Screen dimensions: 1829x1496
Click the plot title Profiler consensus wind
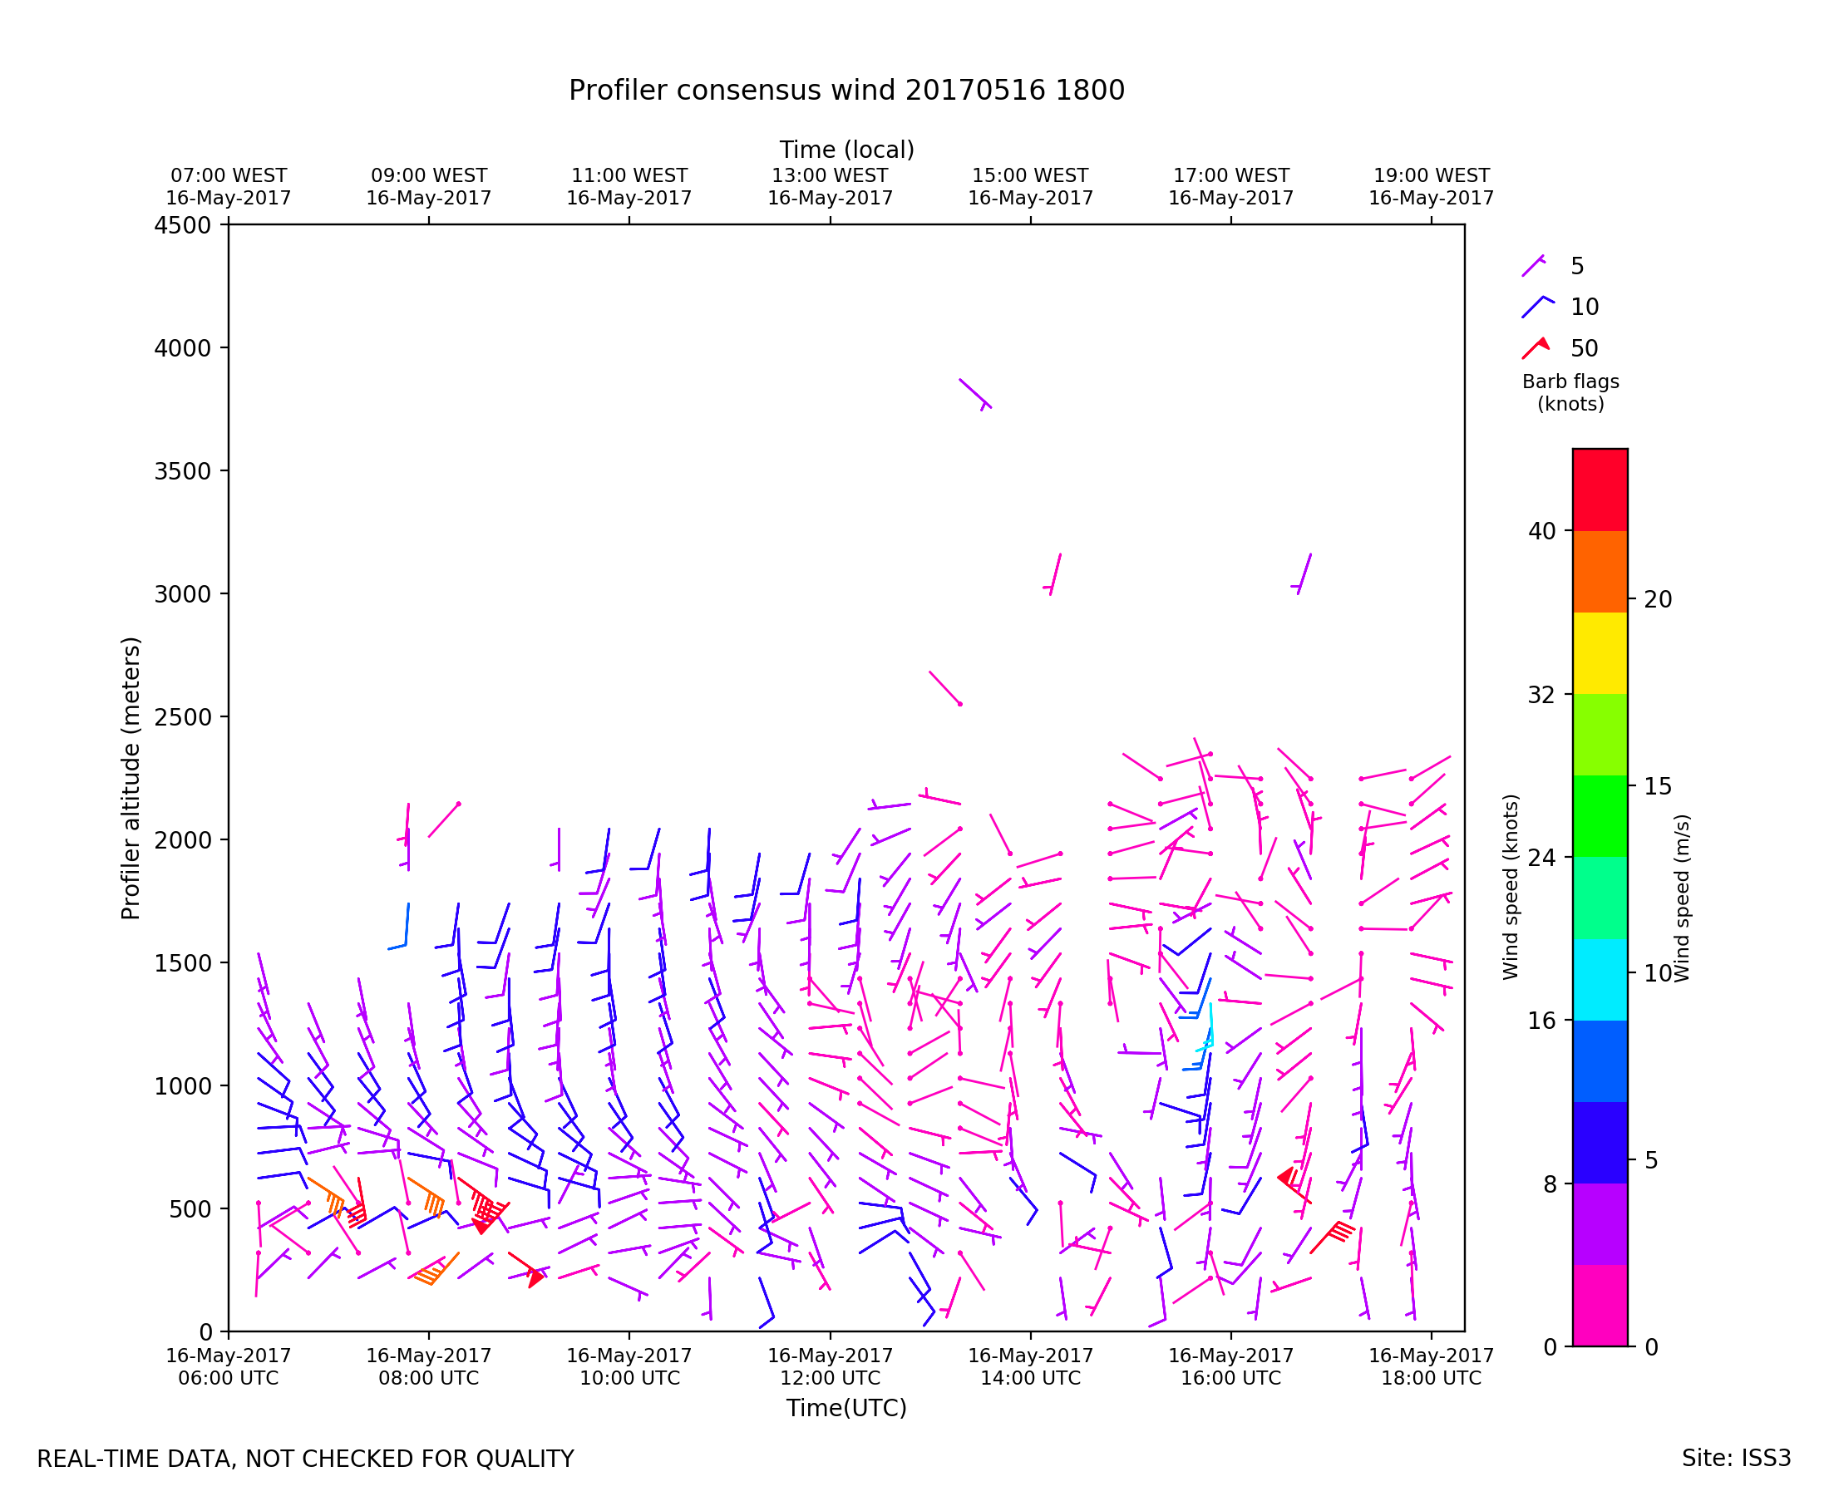pyautogui.click(x=846, y=91)
